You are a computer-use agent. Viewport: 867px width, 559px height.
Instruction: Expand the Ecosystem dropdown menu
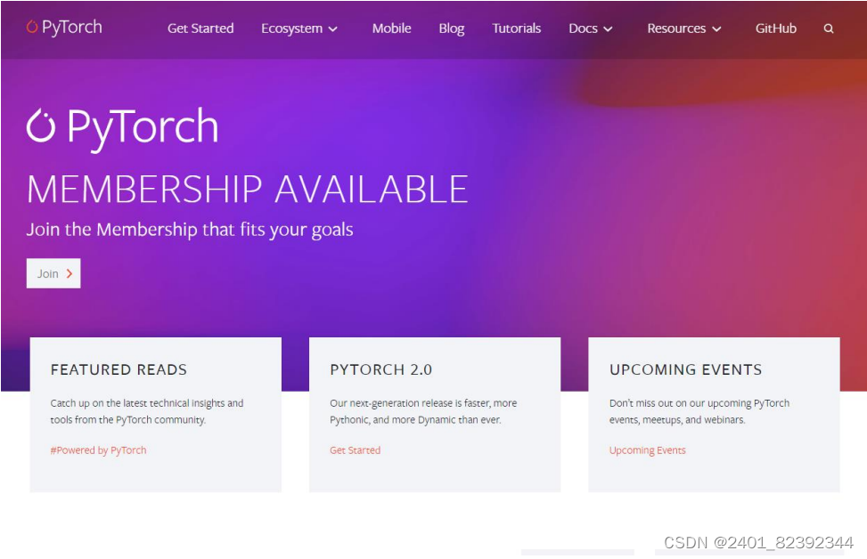click(x=299, y=28)
